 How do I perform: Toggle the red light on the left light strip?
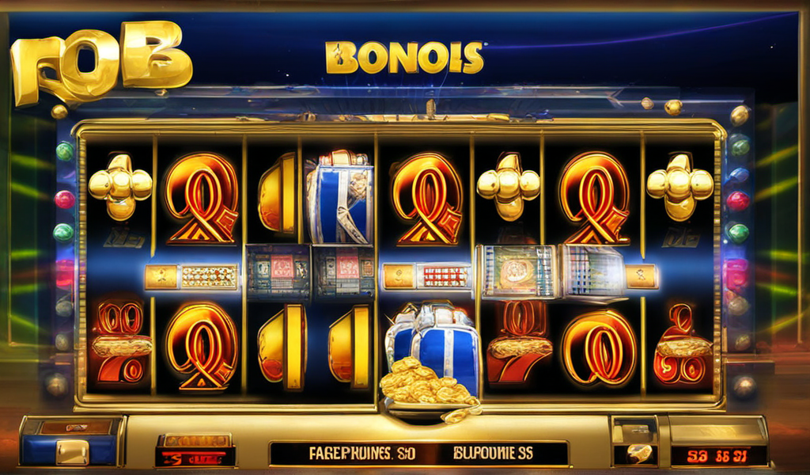click(x=65, y=199)
